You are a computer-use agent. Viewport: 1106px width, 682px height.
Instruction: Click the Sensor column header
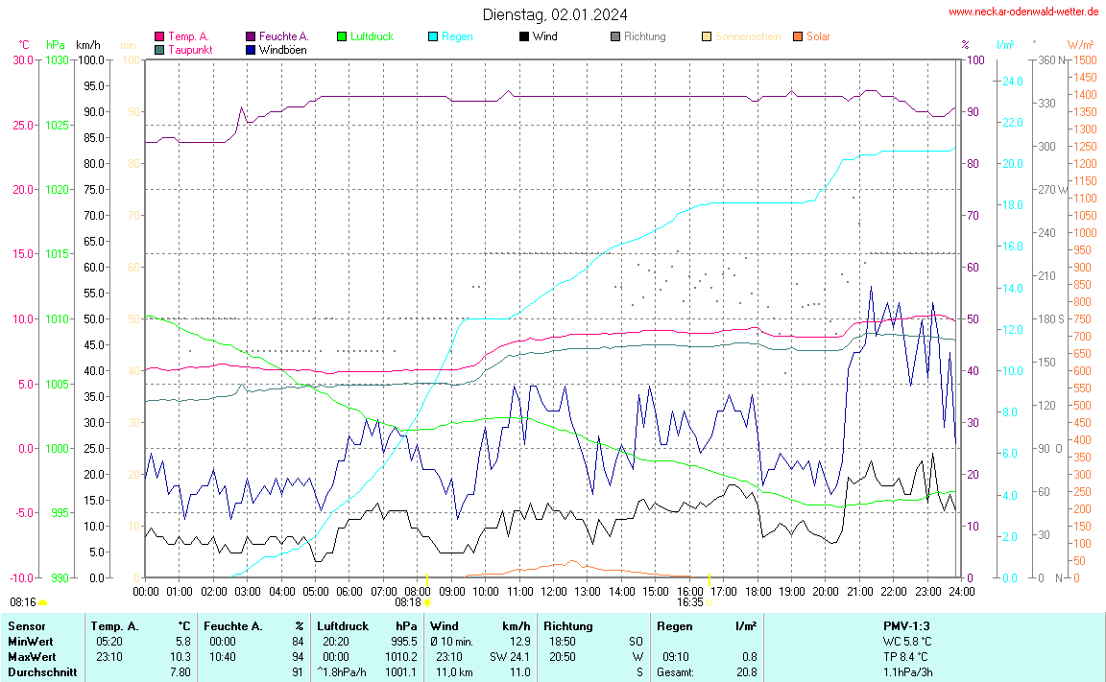(x=26, y=626)
